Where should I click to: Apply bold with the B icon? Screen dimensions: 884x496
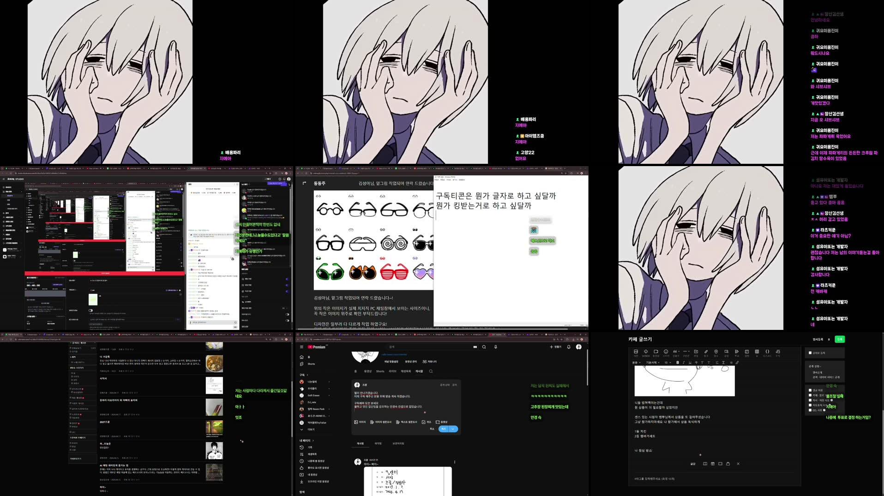point(678,363)
